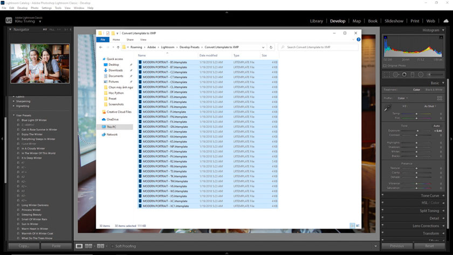Toggle highlight clipping indicator in Histogram

point(441,37)
